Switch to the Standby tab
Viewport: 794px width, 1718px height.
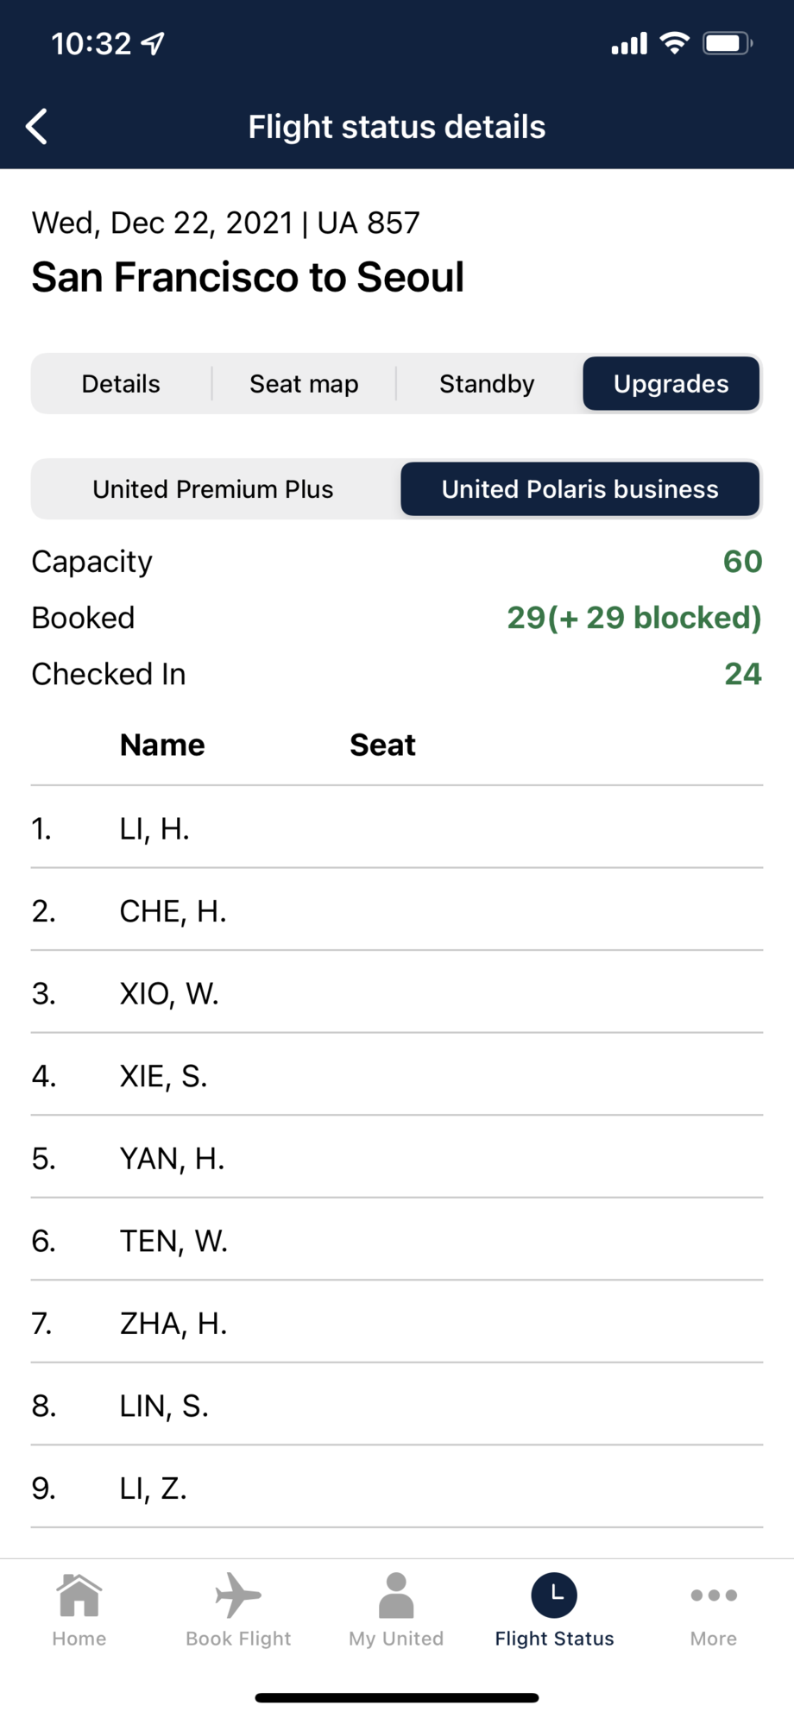[487, 384]
